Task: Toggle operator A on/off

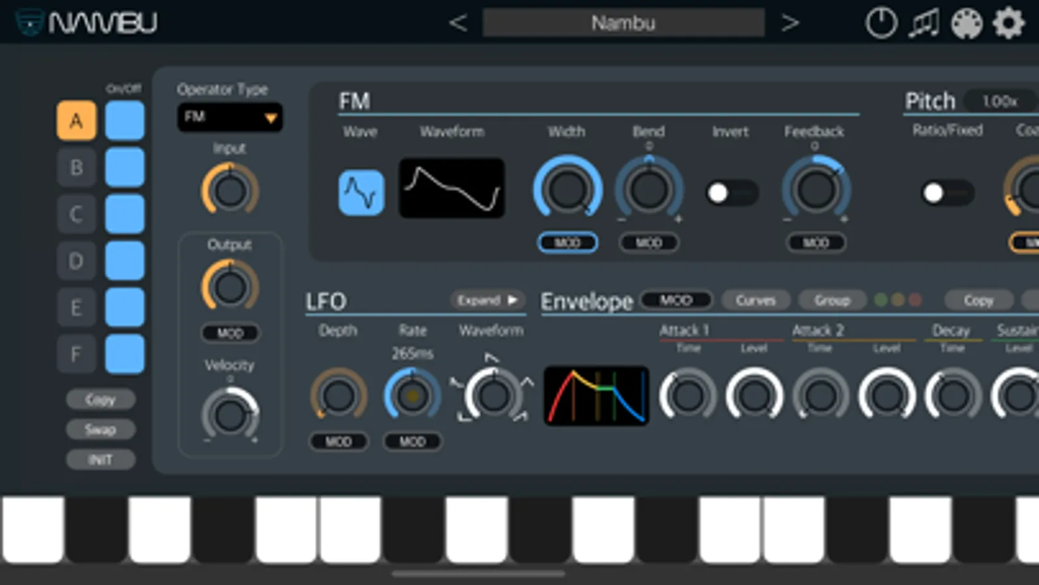Action: [x=125, y=120]
